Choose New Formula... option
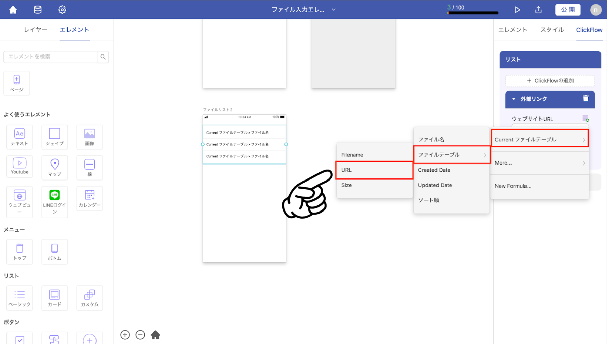This screenshot has height=344, width=607. [x=539, y=186]
